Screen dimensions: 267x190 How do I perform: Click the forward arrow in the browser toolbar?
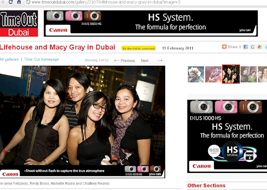point(3,2)
